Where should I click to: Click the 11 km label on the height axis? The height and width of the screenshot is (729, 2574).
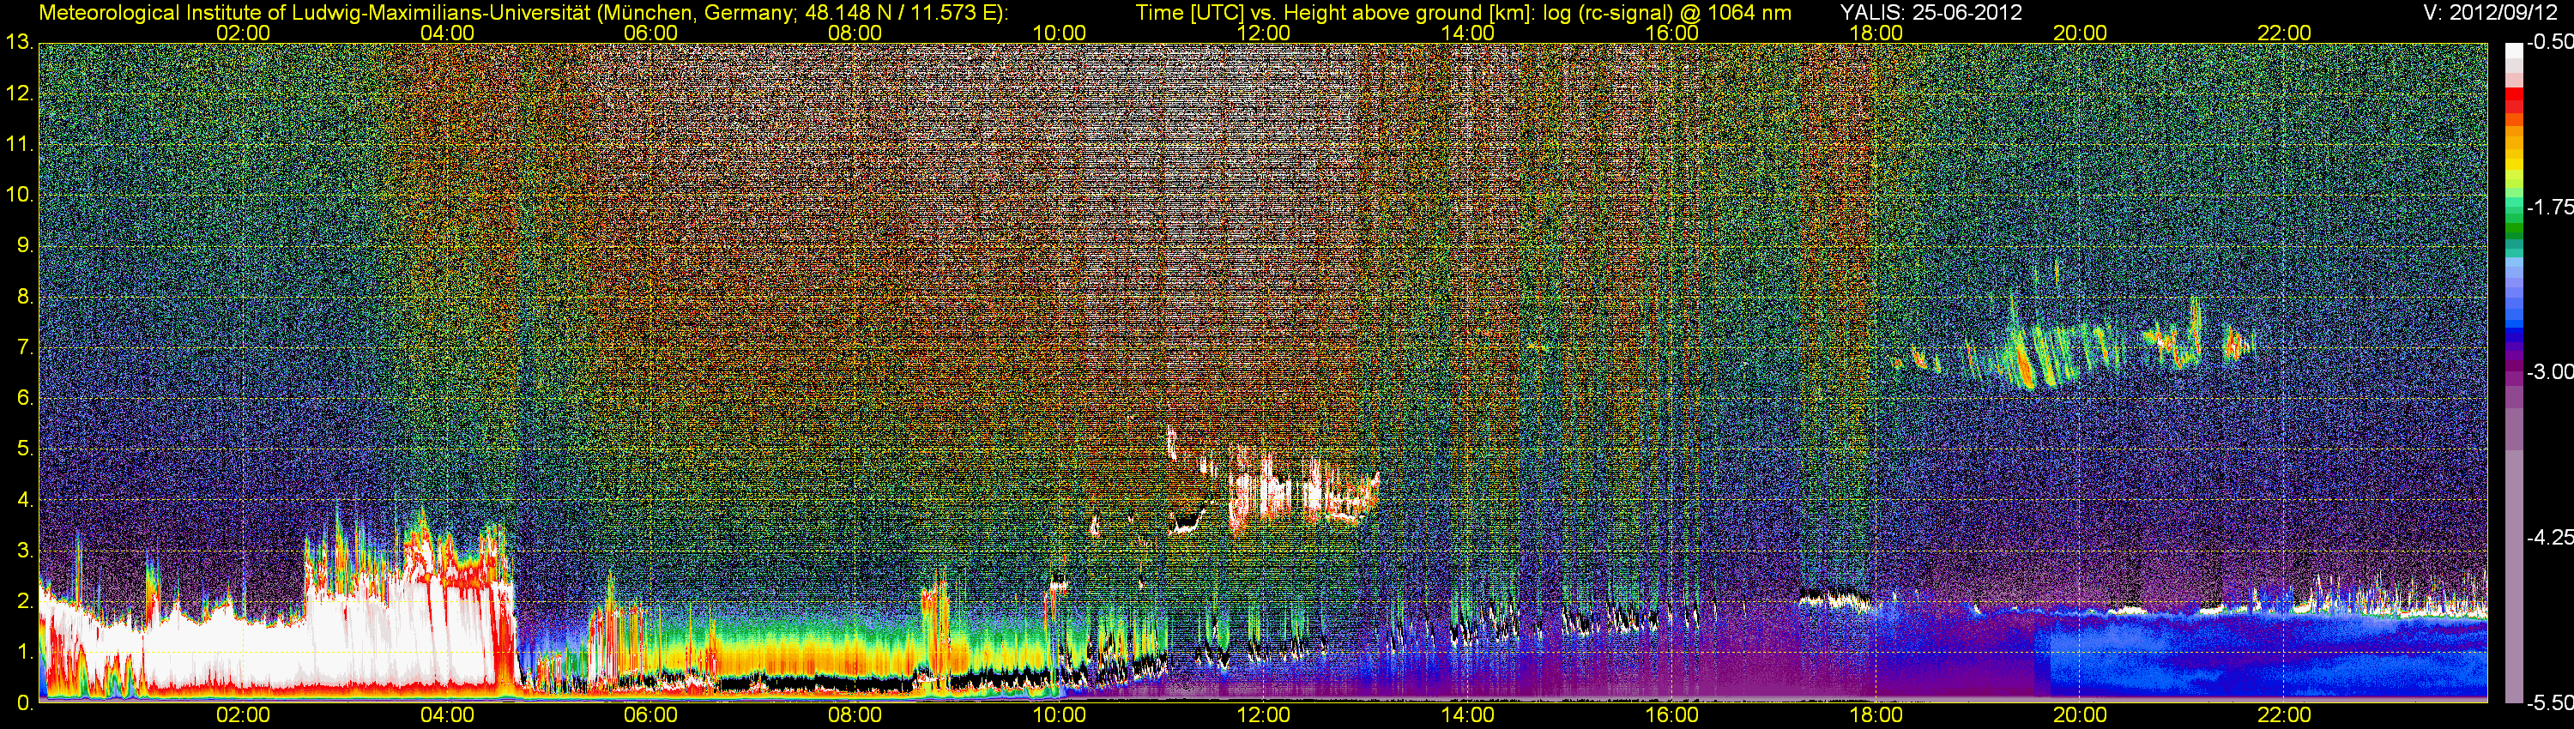coord(19,145)
